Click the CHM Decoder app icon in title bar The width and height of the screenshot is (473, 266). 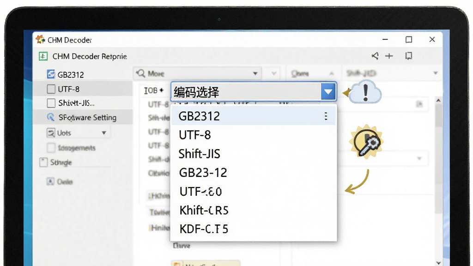tap(40, 39)
